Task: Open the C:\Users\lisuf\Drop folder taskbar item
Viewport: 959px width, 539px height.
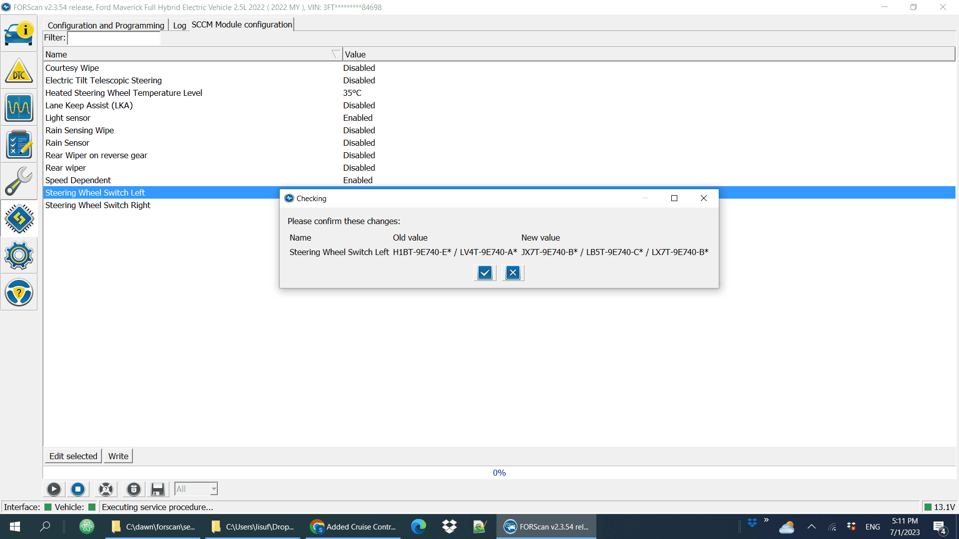Action: pyautogui.click(x=253, y=527)
